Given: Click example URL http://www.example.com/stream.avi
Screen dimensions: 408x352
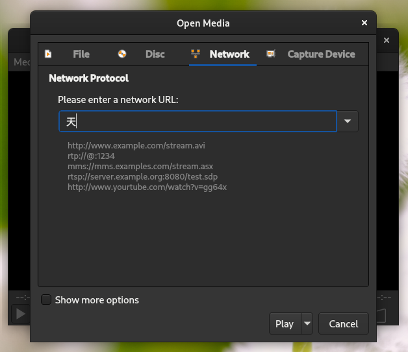Looking at the screenshot, I should [x=136, y=145].
